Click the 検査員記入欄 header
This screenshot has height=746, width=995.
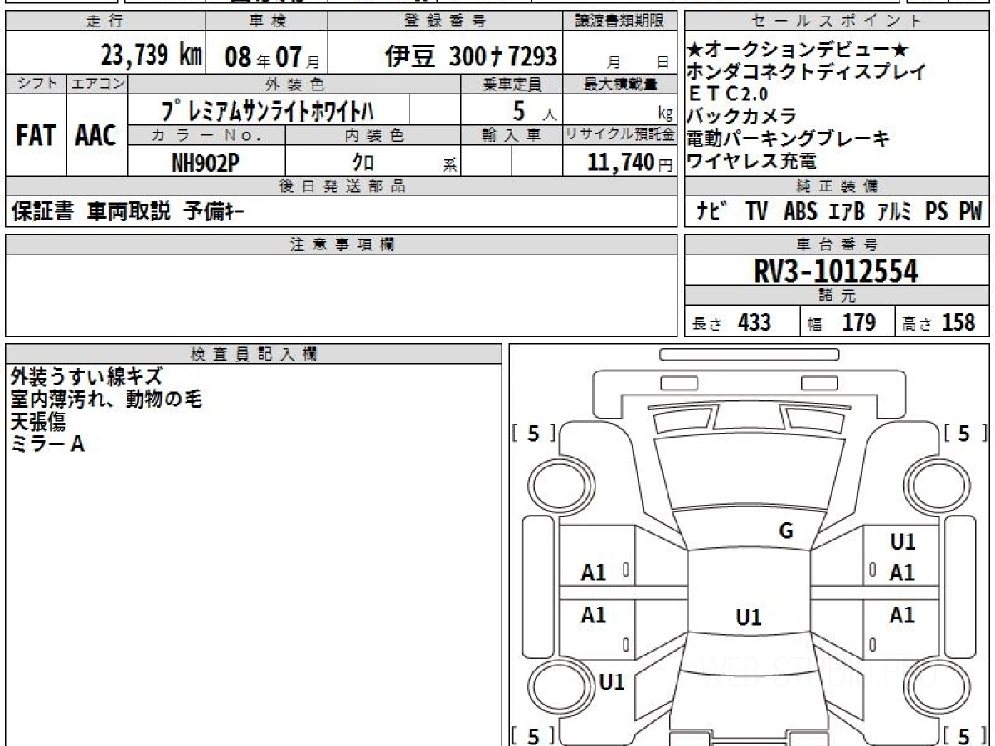(254, 354)
